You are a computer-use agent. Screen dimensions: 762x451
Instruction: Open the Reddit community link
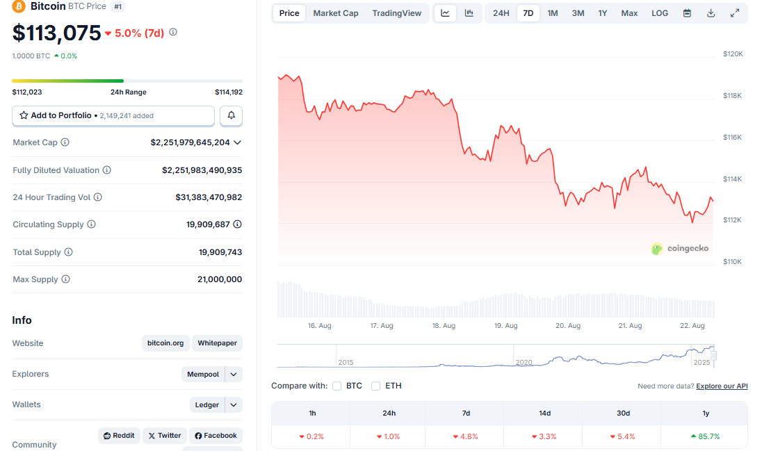coord(119,436)
